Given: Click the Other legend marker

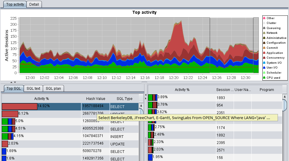Looking at the screenshot, I should [x=264, y=18].
